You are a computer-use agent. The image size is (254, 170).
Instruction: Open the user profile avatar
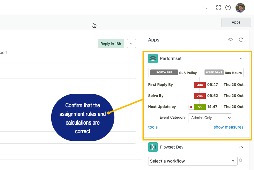(240, 8)
